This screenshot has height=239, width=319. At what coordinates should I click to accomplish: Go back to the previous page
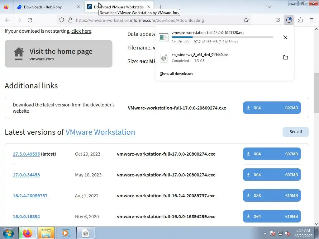(7, 20)
